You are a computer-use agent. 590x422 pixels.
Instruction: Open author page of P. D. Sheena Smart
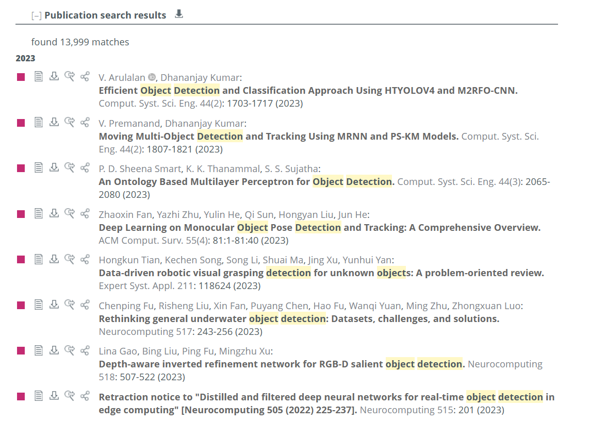pyautogui.click(x=140, y=168)
